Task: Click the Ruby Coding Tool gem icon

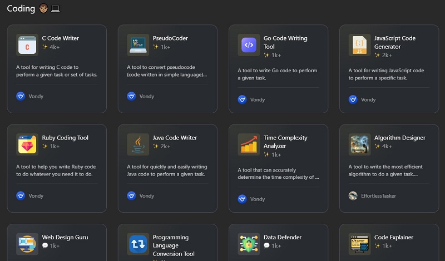Action: pyautogui.click(x=27, y=144)
